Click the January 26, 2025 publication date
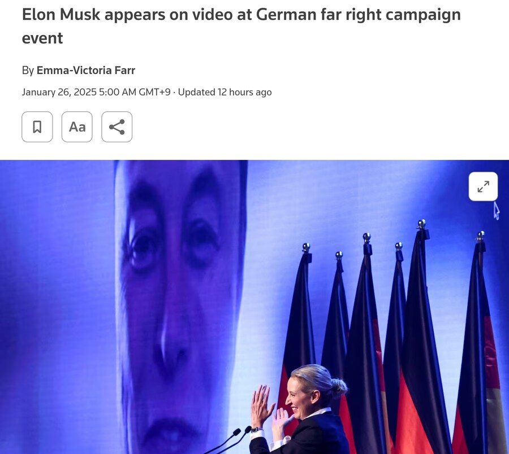509x454 pixels. click(x=59, y=92)
